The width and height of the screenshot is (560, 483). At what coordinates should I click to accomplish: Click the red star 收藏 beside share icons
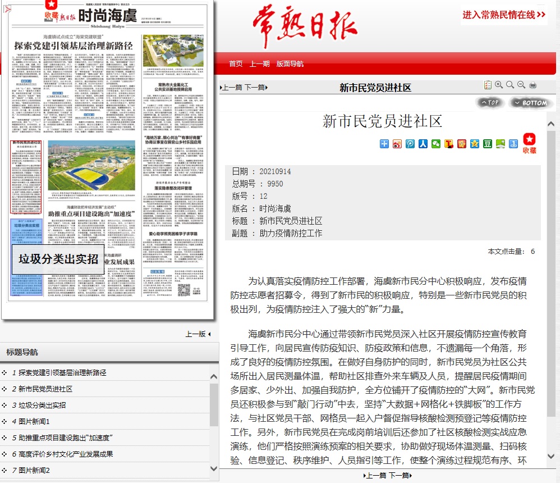529,143
